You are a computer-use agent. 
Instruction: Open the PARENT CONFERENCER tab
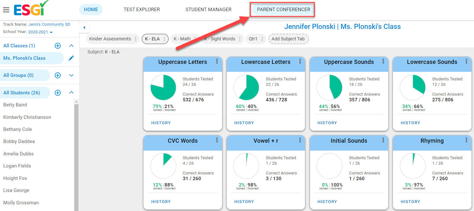point(284,10)
